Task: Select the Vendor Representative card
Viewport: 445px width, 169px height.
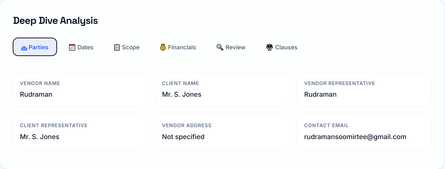Action: (x=364, y=89)
